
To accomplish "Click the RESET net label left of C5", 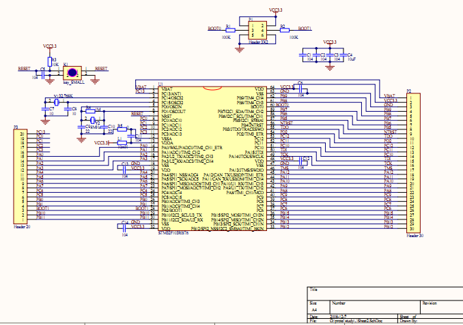I will 24,69.
